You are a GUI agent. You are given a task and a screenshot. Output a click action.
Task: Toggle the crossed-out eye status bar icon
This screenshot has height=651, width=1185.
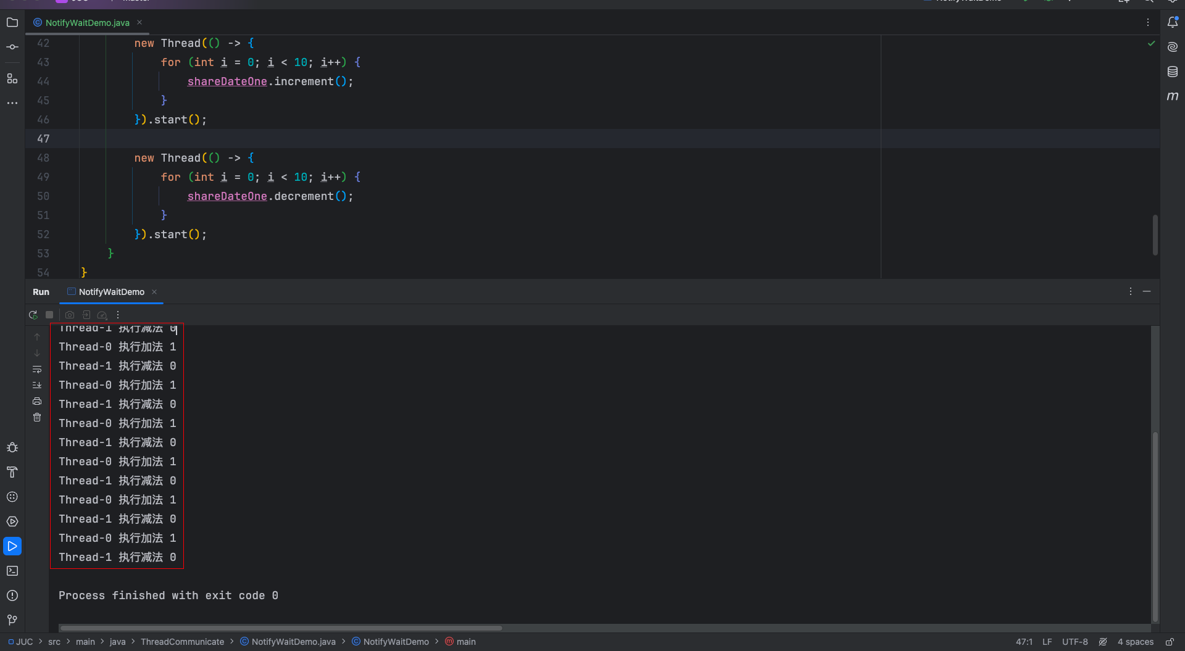(1103, 642)
